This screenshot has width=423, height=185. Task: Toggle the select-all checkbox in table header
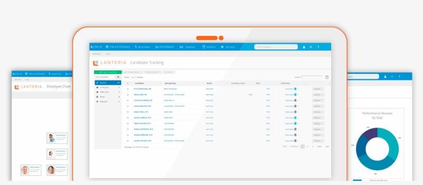[127, 83]
